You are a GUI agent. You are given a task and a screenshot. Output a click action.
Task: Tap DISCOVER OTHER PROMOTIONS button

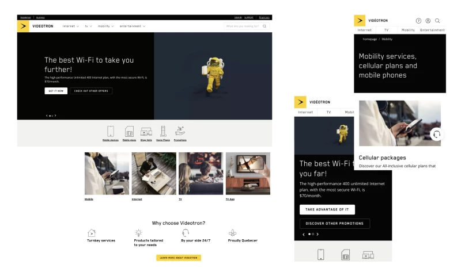[x=335, y=224]
